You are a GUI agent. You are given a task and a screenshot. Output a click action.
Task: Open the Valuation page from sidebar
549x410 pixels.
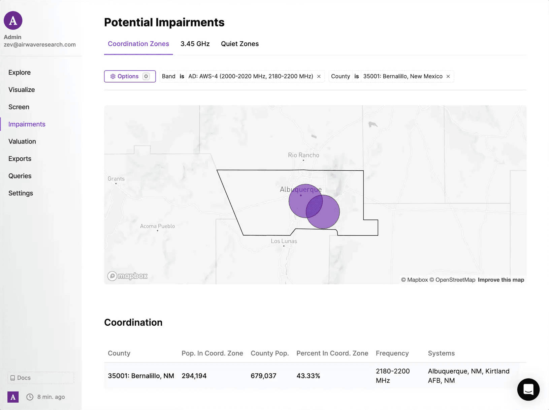[x=22, y=141]
